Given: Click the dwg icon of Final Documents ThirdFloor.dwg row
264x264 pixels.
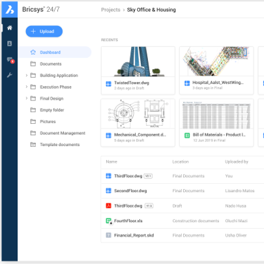Looking at the screenshot, I should coord(108,176).
